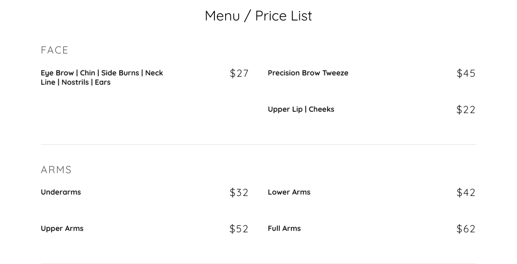Click the 'Line | Nostrils | Ears' text line
This screenshot has width=517, height=264.
click(75, 82)
